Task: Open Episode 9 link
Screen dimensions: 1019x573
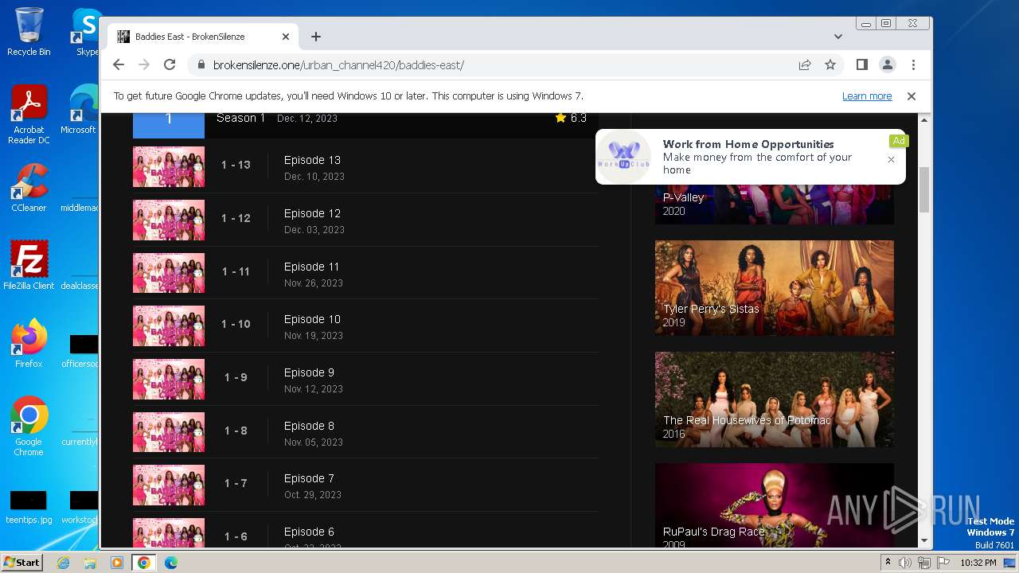Action: [309, 372]
